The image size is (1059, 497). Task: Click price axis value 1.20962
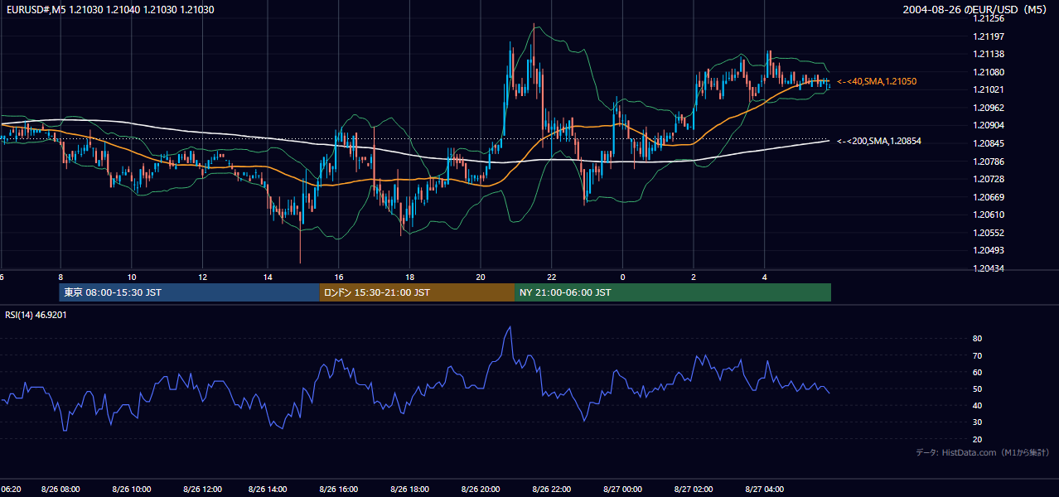pos(989,108)
